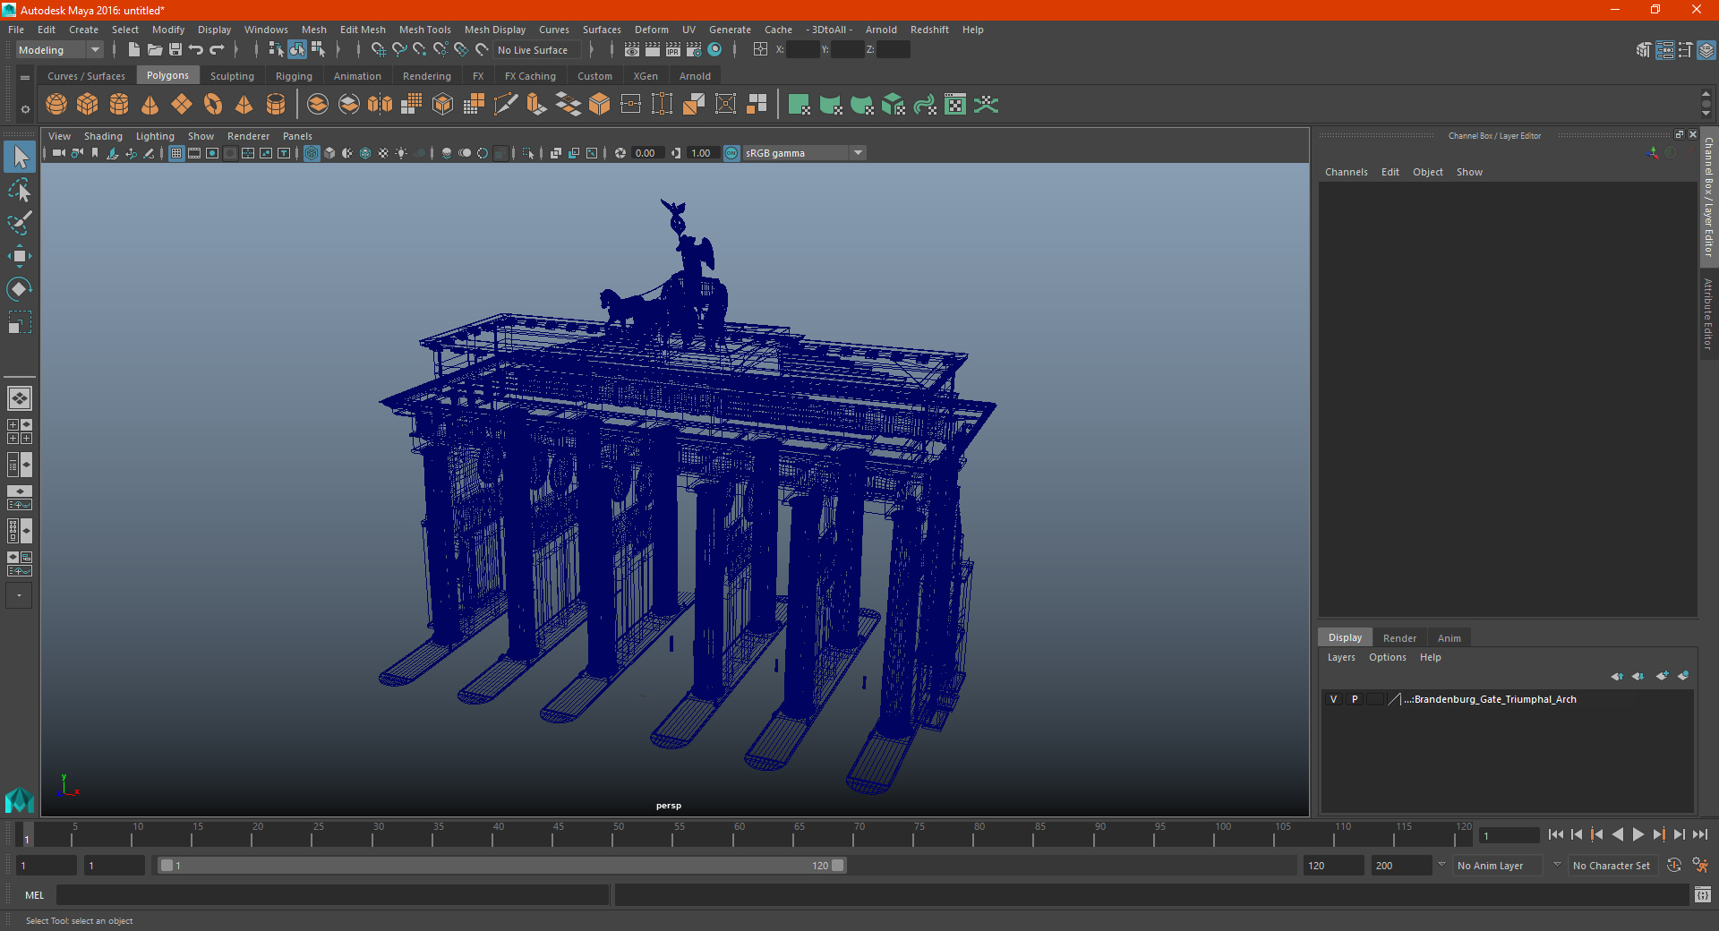Viewport: 1719px width, 931px height.
Task: Select the Rotate tool in the toolbox
Action: tap(19, 289)
